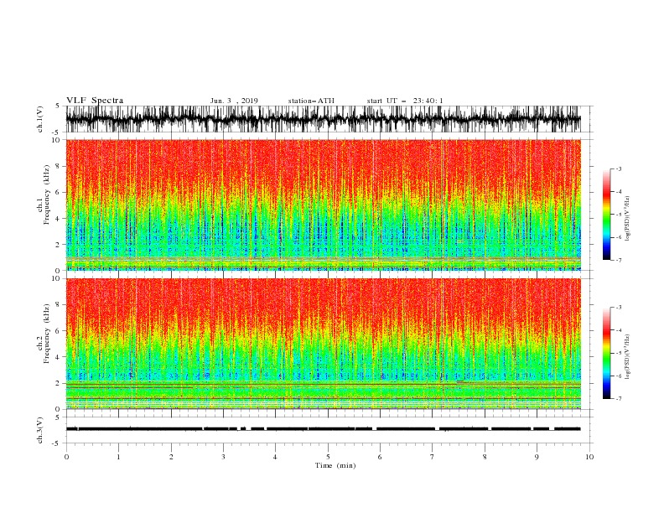The height and width of the screenshot is (513, 664).
Task: Click the "5" tick of the ch.1(V) axis
Action: (x=59, y=106)
